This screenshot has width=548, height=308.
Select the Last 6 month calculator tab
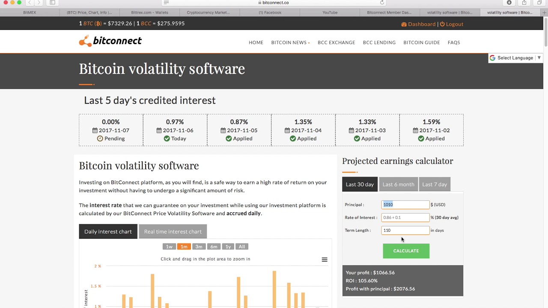(399, 184)
